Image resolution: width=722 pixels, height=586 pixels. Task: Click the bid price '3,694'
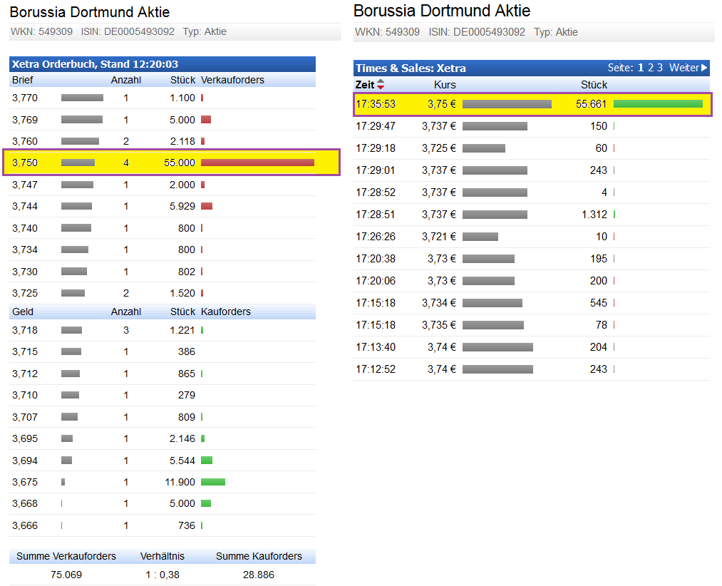[x=25, y=461]
